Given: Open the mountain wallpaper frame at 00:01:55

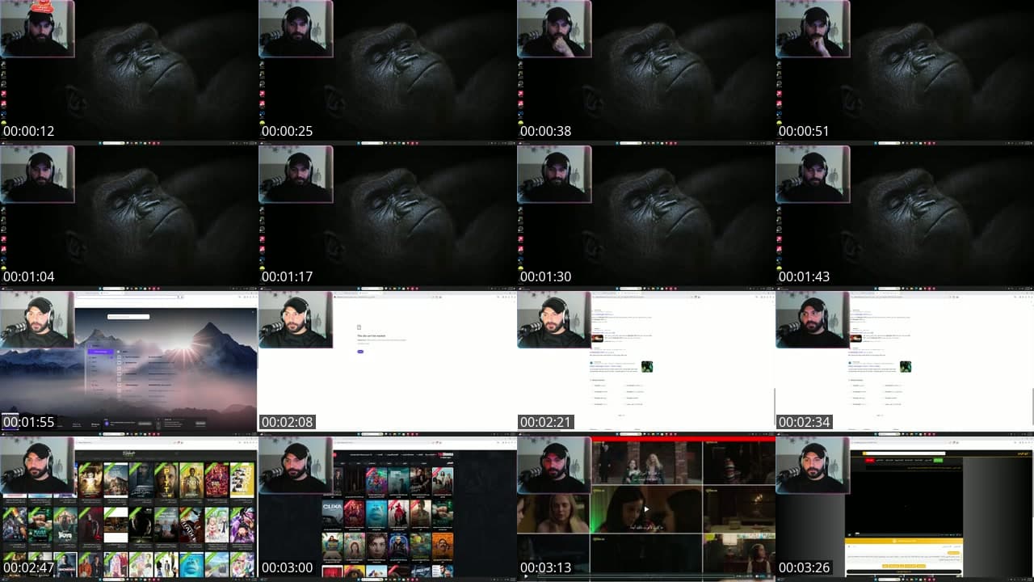Looking at the screenshot, I should click(x=129, y=364).
